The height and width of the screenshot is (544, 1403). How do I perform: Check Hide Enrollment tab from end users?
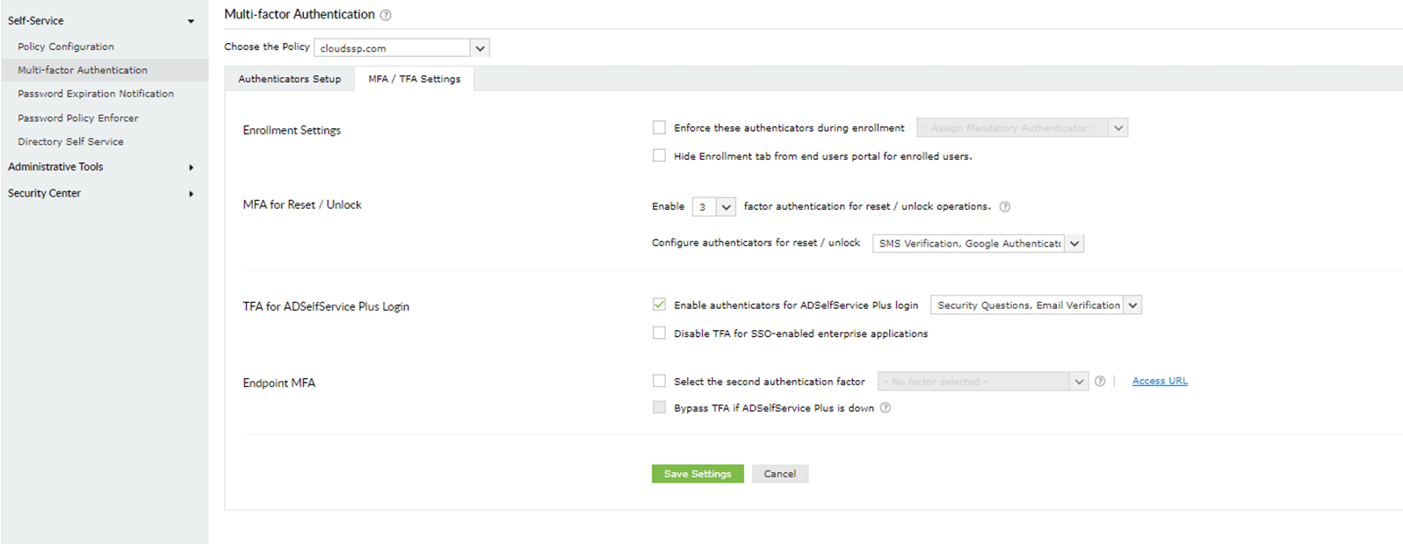click(659, 156)
